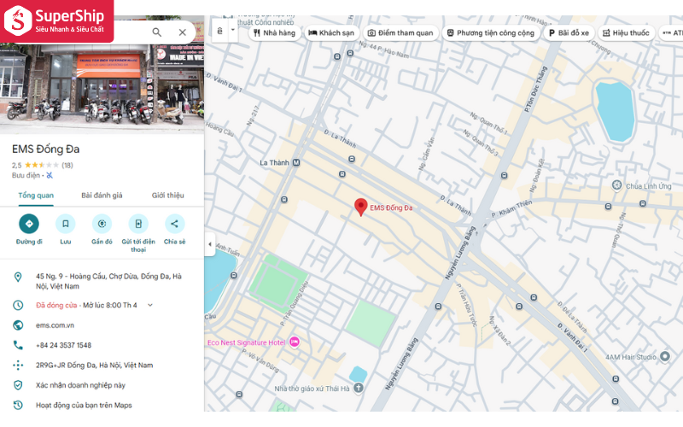
Task: Click the search magnifier icon
Action: 157,32
